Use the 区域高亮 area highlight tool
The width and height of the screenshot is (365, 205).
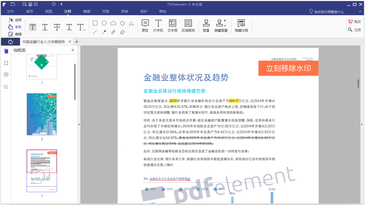(x=188, y=26)
